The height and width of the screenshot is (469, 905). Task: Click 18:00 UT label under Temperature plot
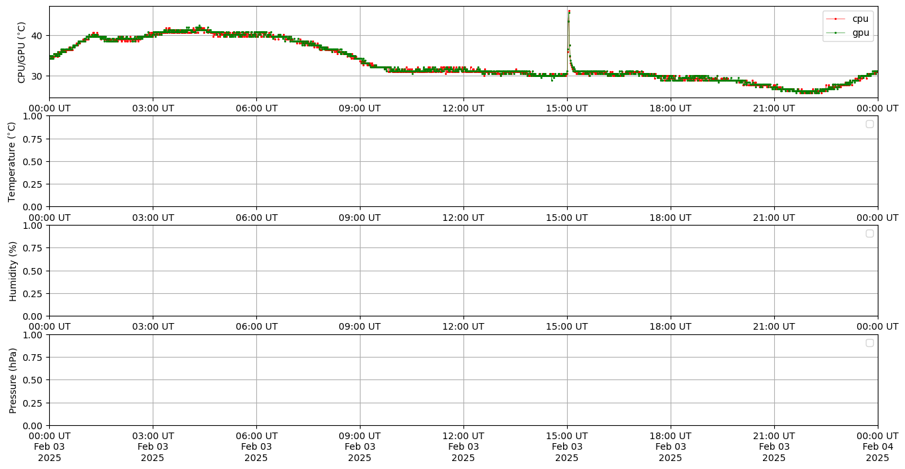pos(671,217)
